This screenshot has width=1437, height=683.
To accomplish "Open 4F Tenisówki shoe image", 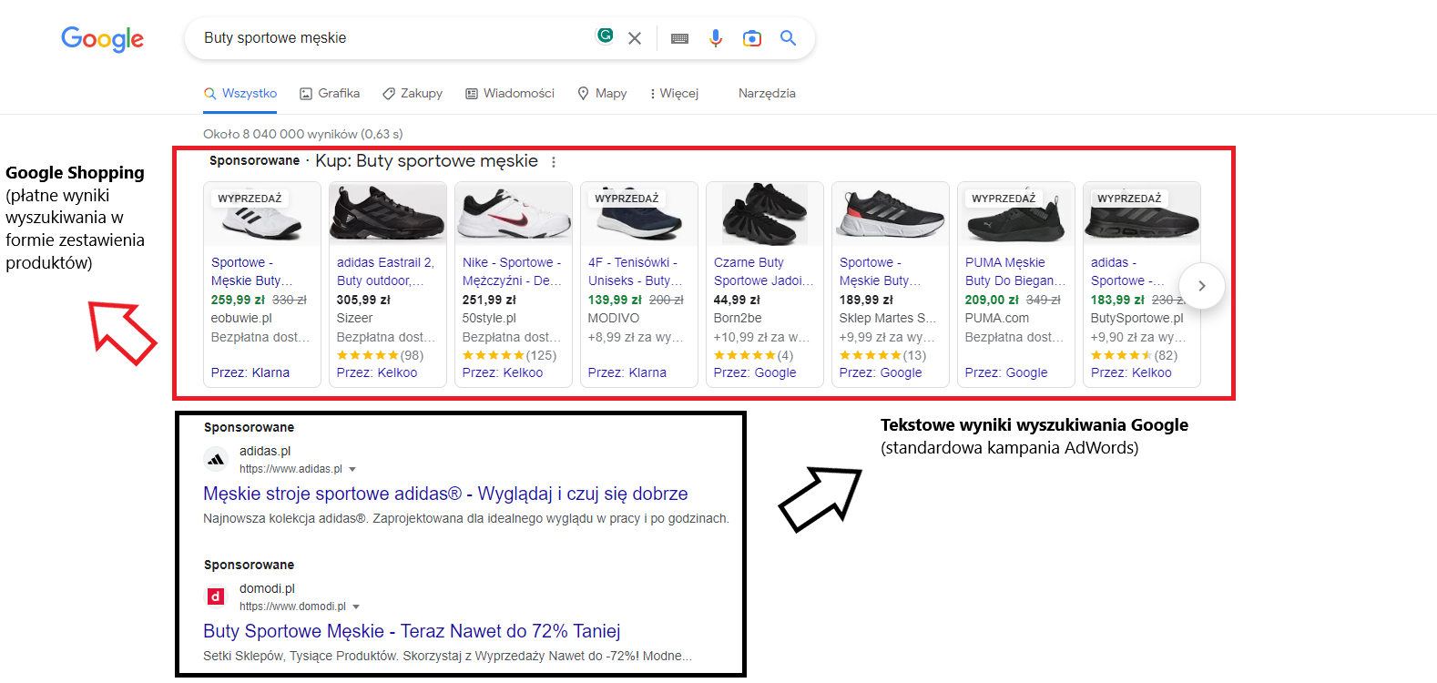I will click(639, 215).
